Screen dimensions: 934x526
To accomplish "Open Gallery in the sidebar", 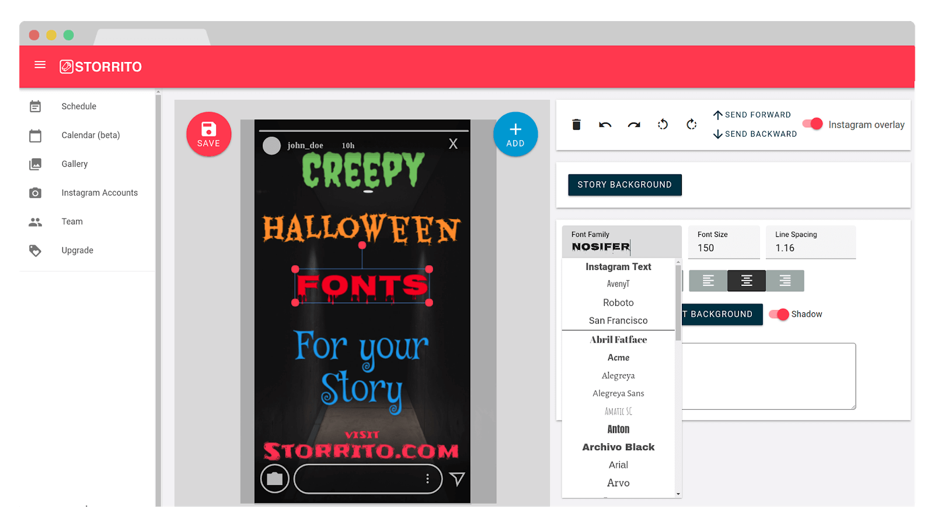I will pyautogui.click(x=75, y=164).
